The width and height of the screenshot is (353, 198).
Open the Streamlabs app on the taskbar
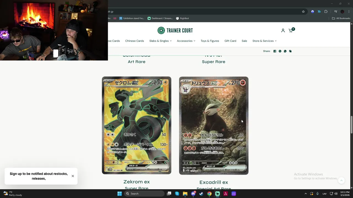point(218,194)
